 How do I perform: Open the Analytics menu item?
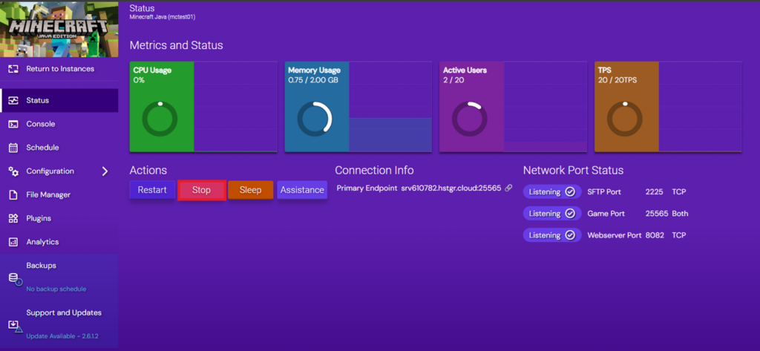click(x=59, y=242)
